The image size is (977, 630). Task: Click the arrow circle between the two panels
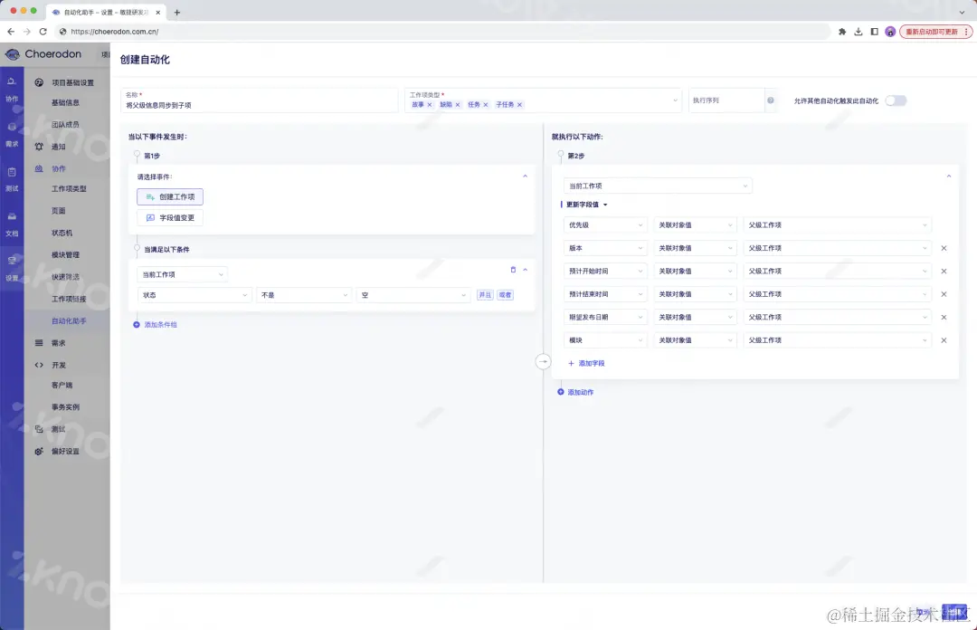click(x=544, y=362)
